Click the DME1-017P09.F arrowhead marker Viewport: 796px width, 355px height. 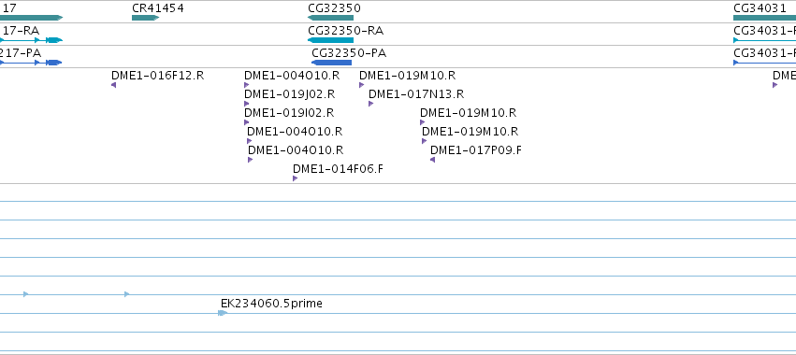(432, 160)
